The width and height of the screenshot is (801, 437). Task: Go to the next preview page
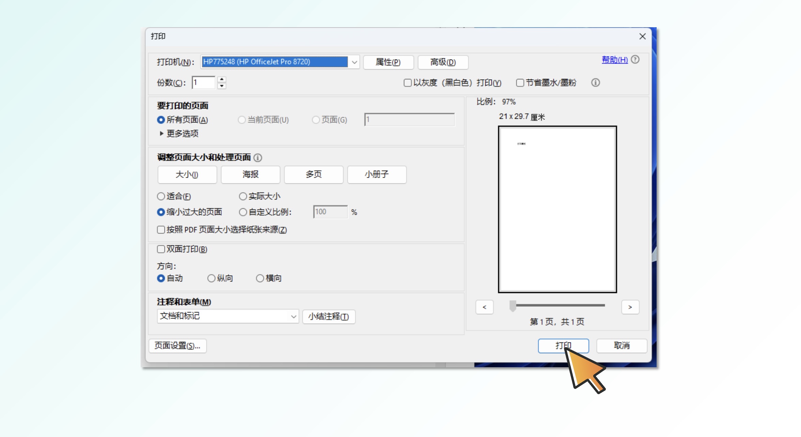pos(630,307)
